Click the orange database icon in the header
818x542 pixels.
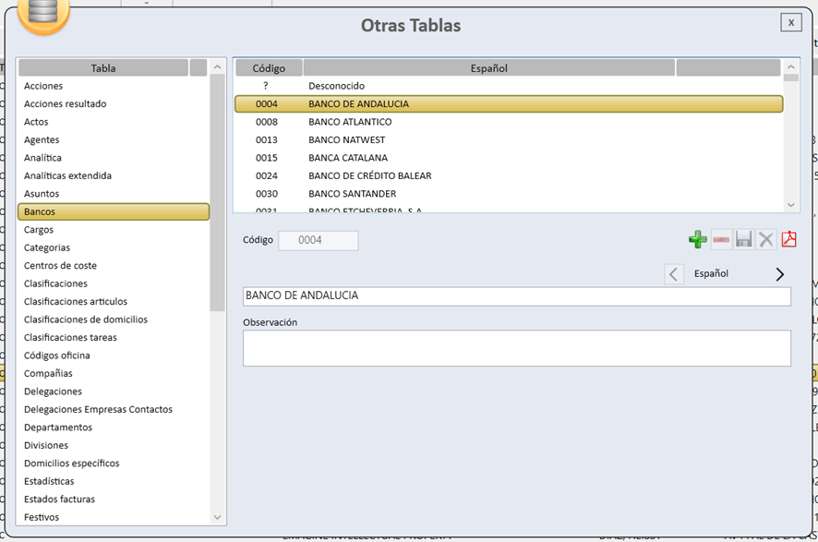tap(42, 13)
